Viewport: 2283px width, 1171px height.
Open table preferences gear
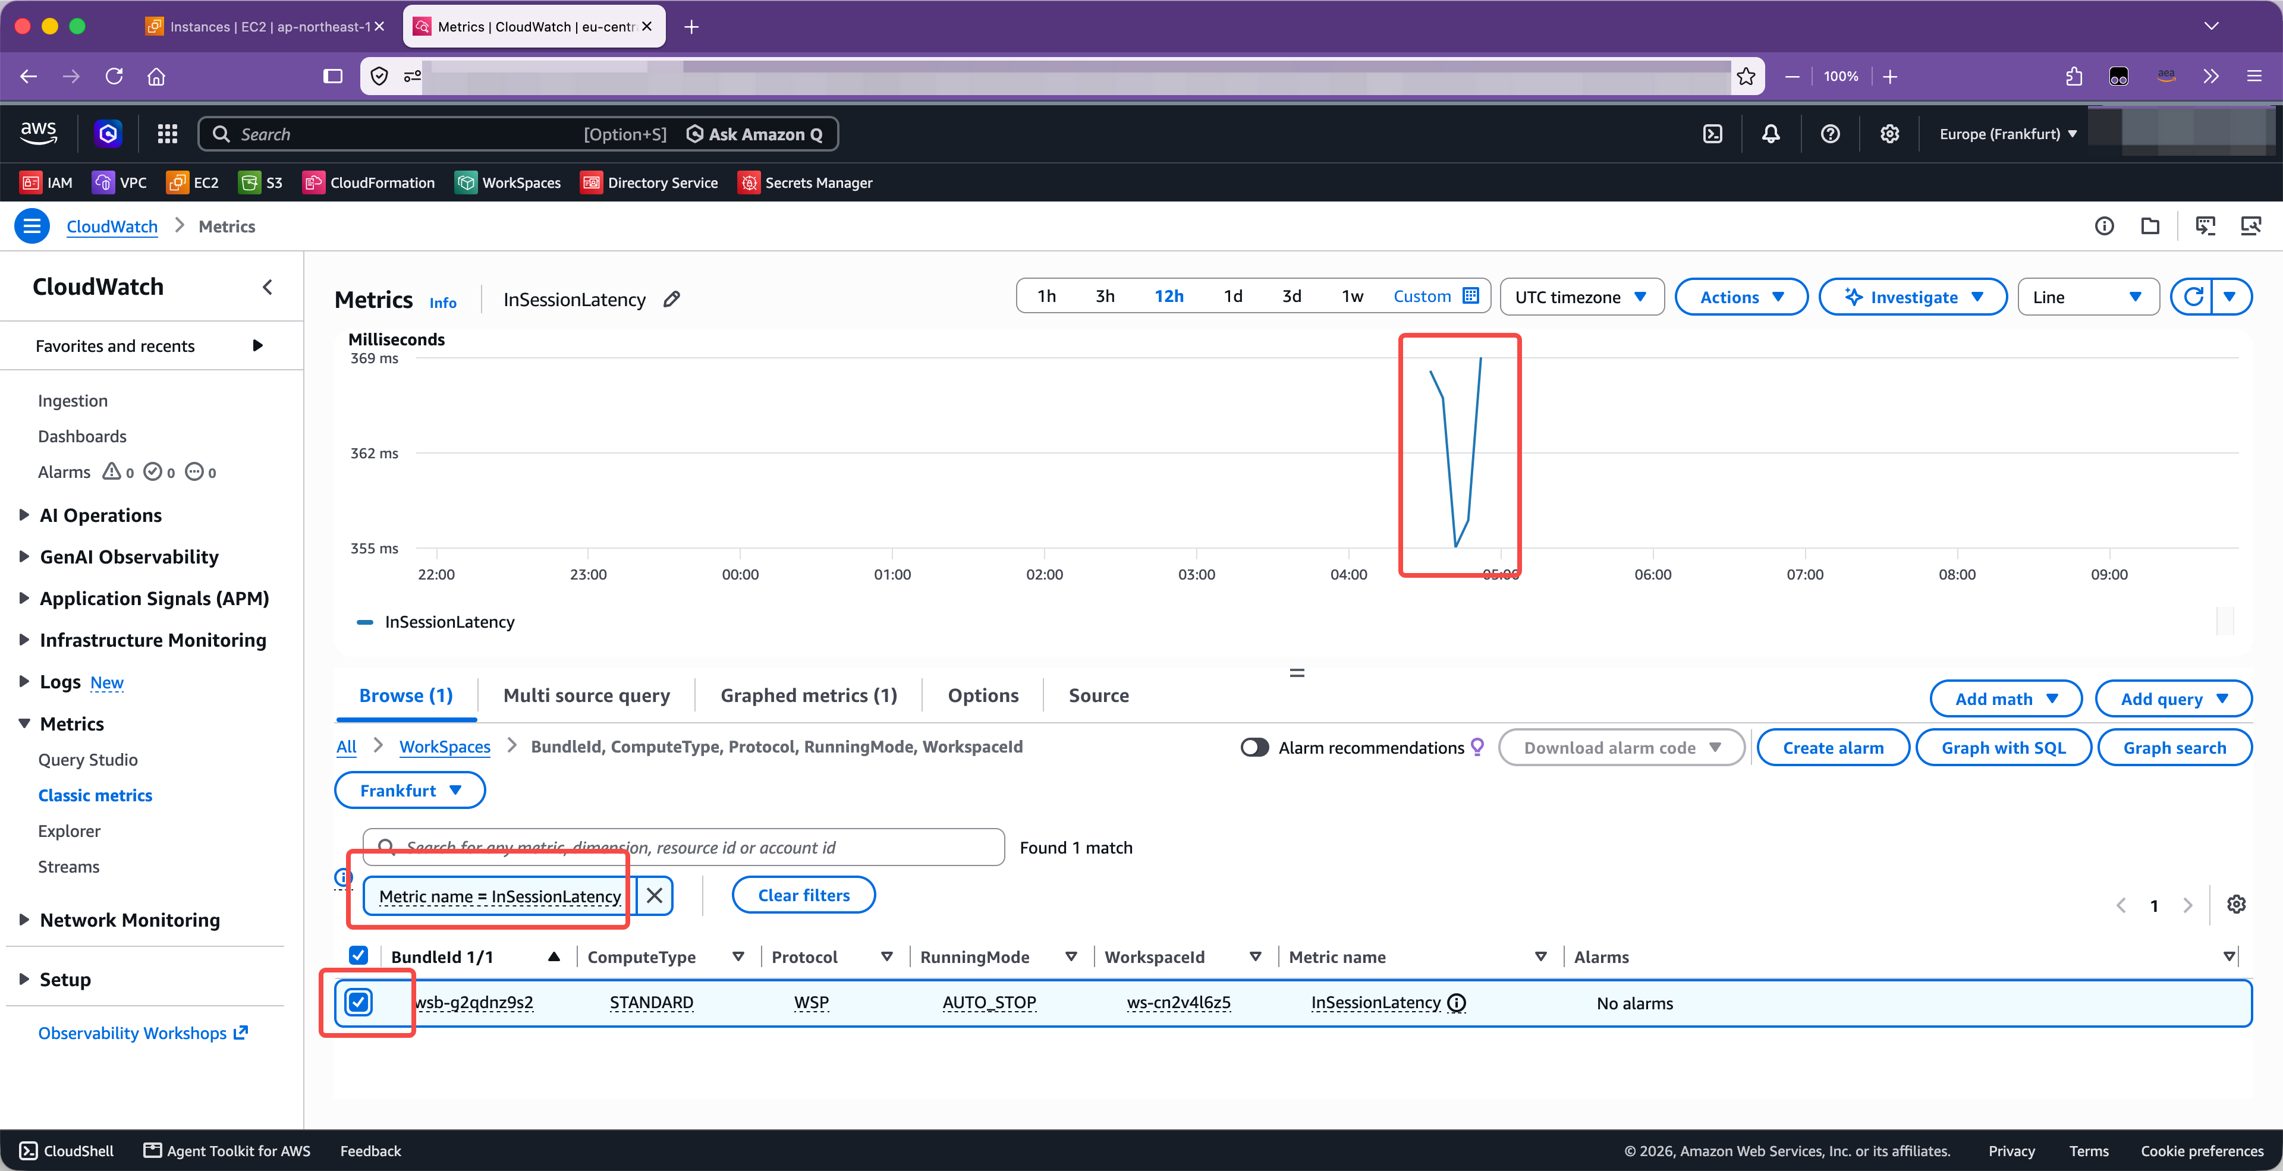click(2236, 904)
